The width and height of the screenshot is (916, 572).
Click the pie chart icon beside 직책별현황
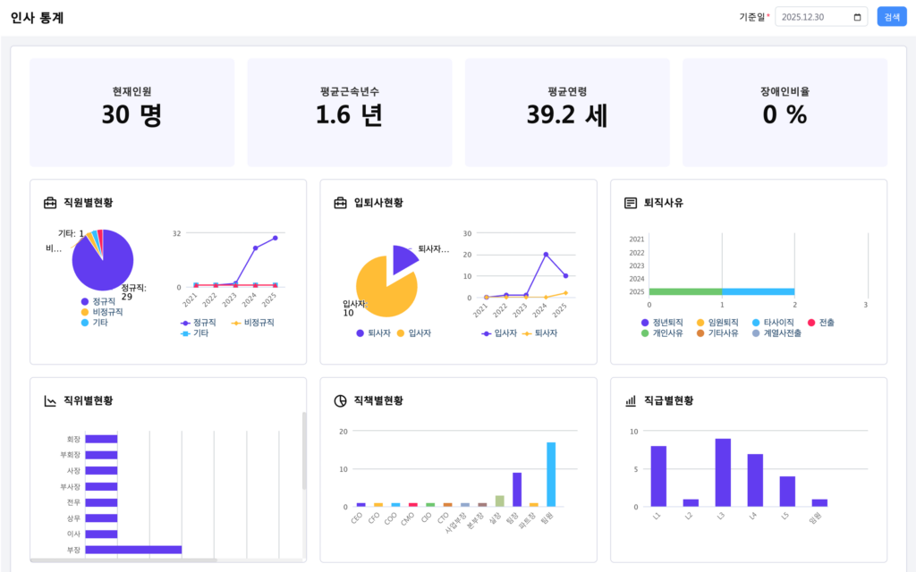pyautogui.click(x=340, y=400)
